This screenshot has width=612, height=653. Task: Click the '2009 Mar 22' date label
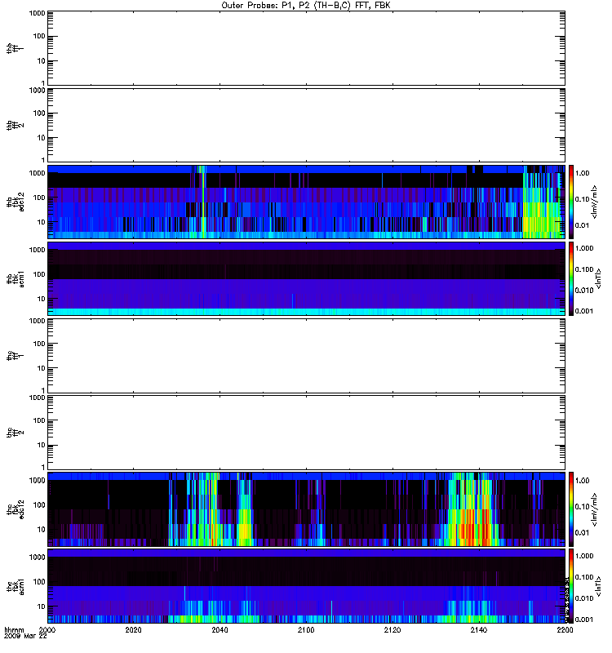coord(25,636)
